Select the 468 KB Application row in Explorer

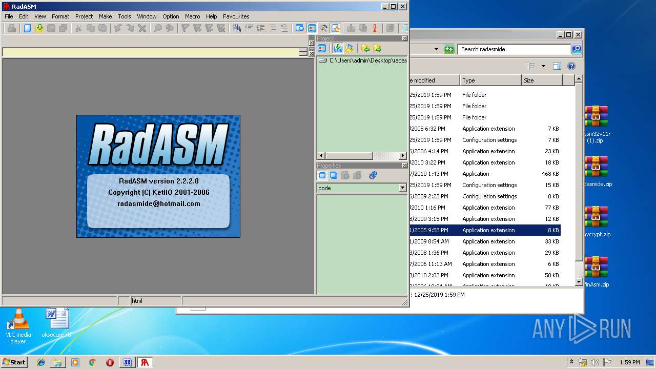(485, 174)
